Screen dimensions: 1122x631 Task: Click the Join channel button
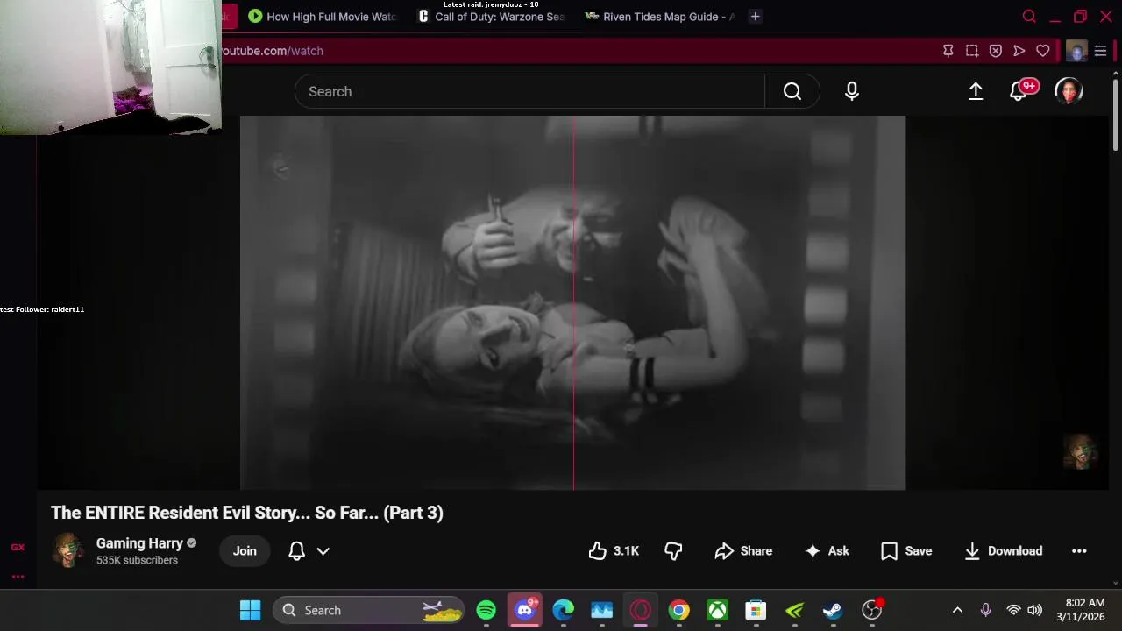(x=245, y=551)
